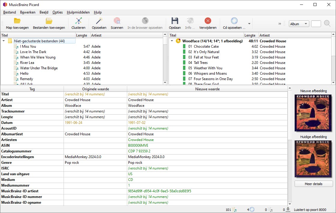Screen dimensions: 336x213
Task: Open the Hulpmiddelen menu
Action: point(78,12)
